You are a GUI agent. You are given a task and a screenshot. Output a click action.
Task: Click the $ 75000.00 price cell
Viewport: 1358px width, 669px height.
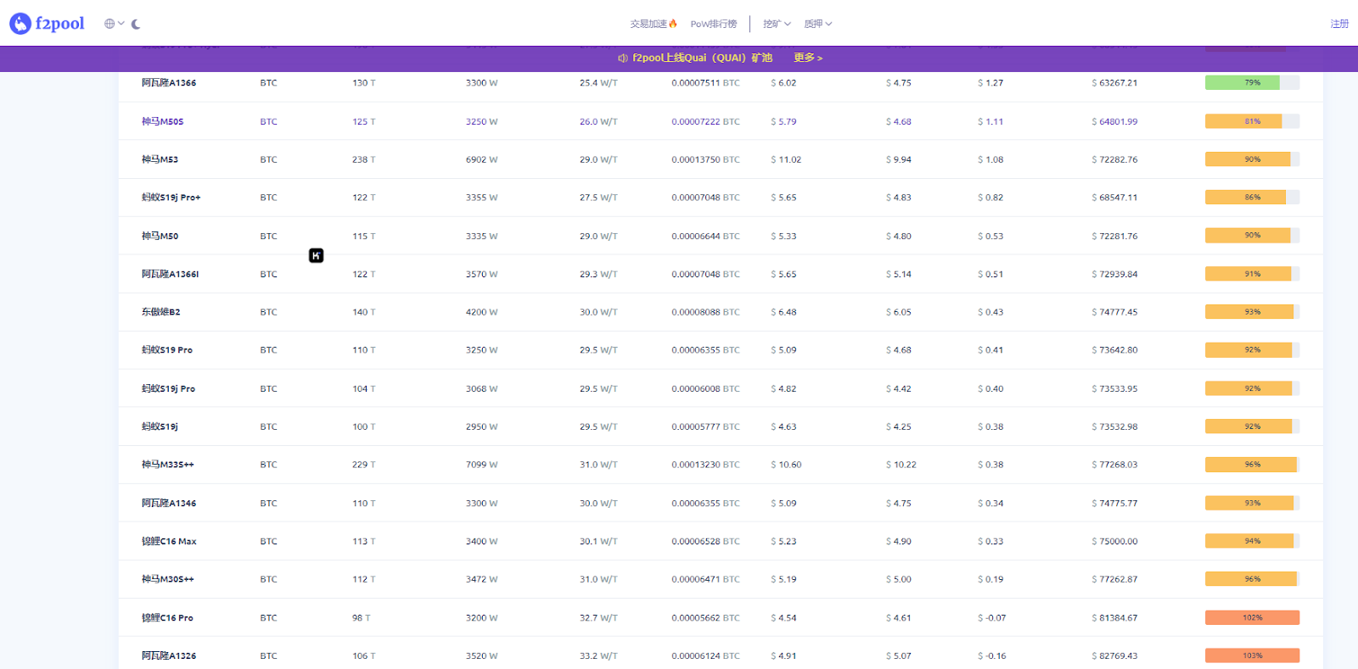pos(1114,541)
